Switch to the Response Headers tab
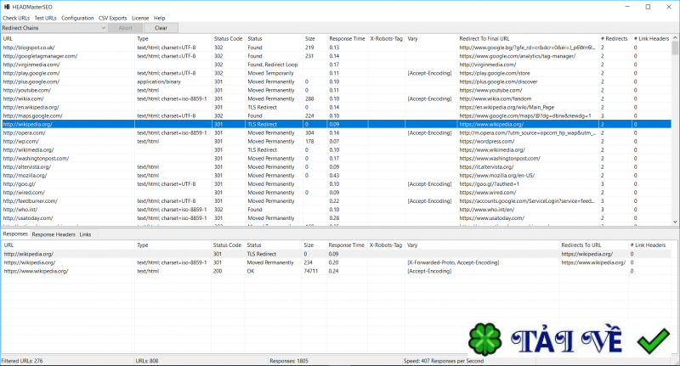Viewport: 680px width, 366px height. tap(54, 234)
